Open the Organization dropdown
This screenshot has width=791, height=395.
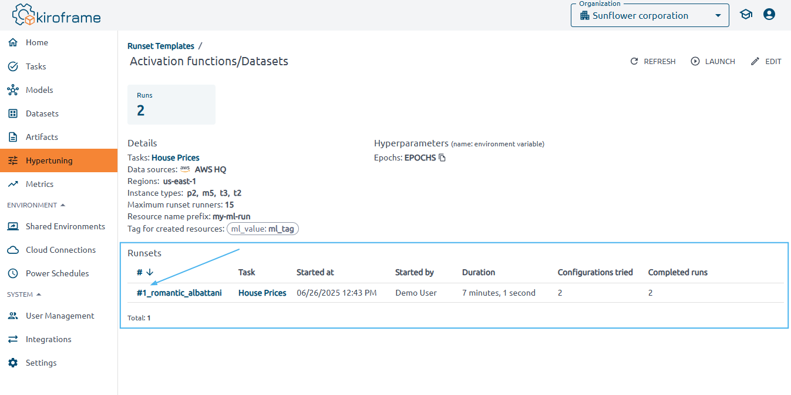649,16
